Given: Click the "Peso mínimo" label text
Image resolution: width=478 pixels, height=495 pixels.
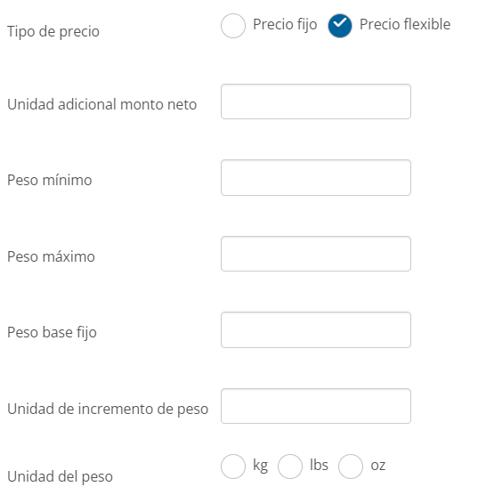Looking at the screenshot, I should click(x=50, y=180).
